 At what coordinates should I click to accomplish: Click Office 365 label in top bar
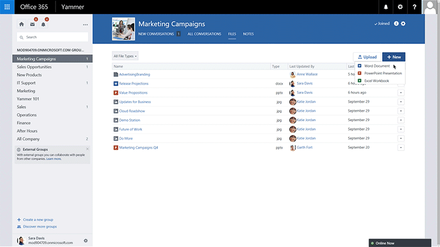tap(34, 7)
